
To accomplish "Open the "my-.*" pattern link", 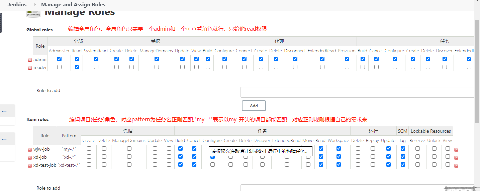I will (69, 149).
